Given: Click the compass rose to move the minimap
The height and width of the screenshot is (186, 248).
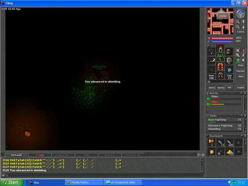Looking at the screenshot, I should [x=241, y=14].
